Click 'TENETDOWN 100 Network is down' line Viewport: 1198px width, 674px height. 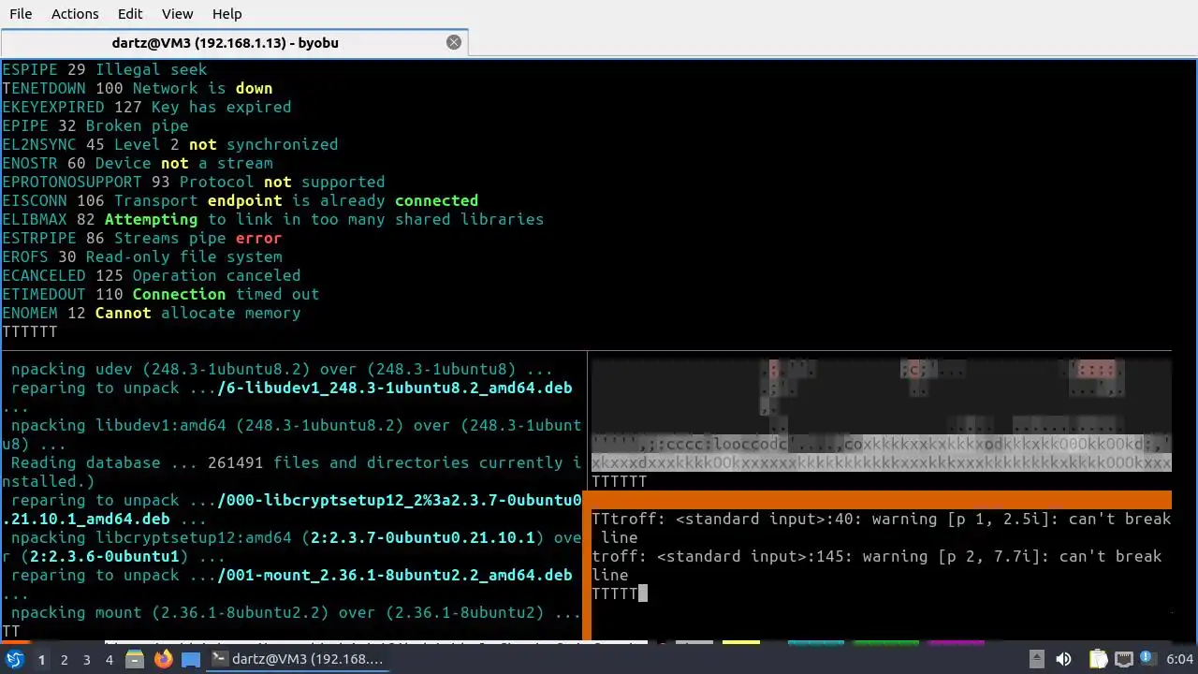pyautogui.click(x=138, y=88)
